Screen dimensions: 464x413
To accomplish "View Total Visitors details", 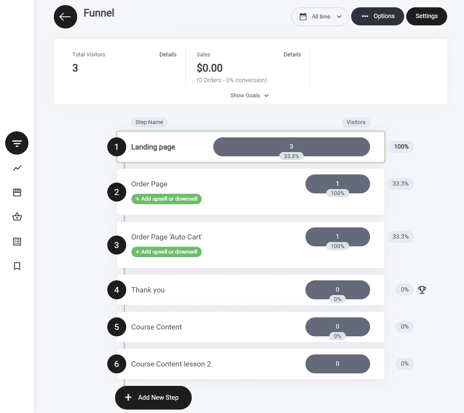I will pos(168,55).
